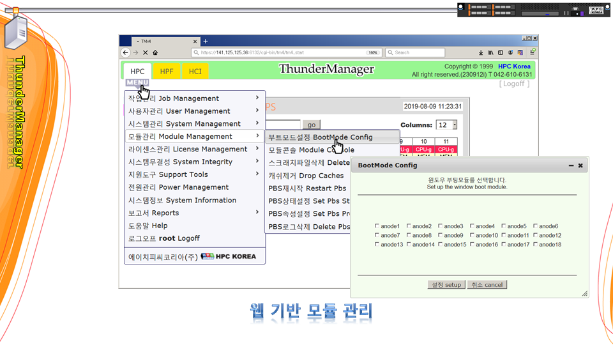Switch to the HPC tab
Image resolution: width=613 pixels, height=345 pixels.
tap(137, 71)
